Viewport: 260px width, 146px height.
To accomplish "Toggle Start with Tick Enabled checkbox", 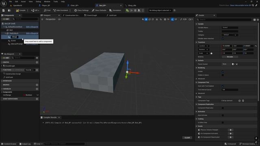I will click(223, 86).
